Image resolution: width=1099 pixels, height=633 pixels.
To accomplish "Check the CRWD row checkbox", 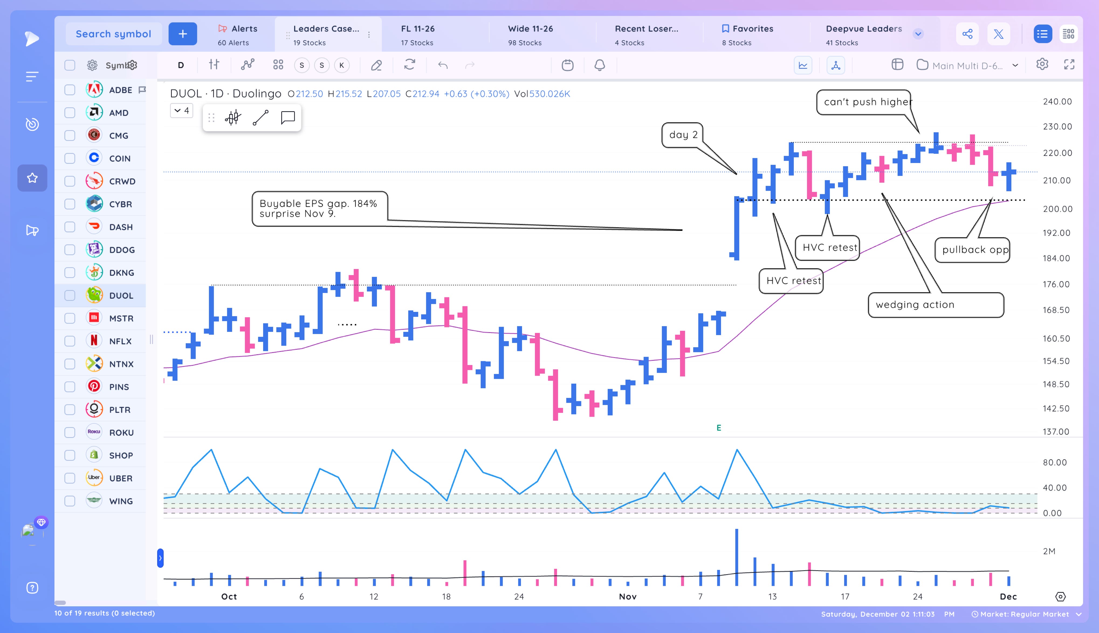I will 70,181.
